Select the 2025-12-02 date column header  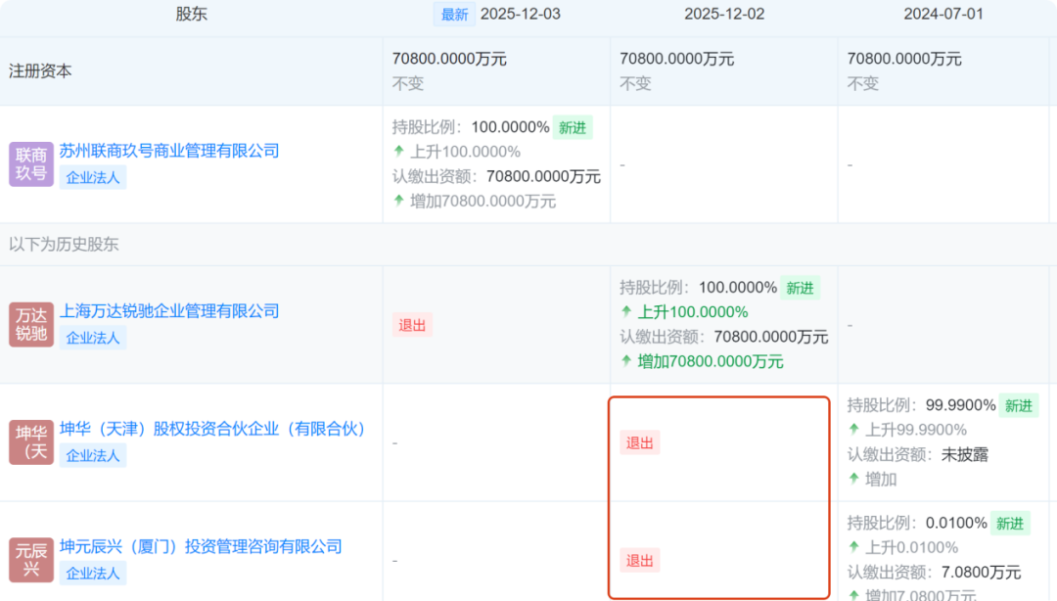(x=724, y=15)
